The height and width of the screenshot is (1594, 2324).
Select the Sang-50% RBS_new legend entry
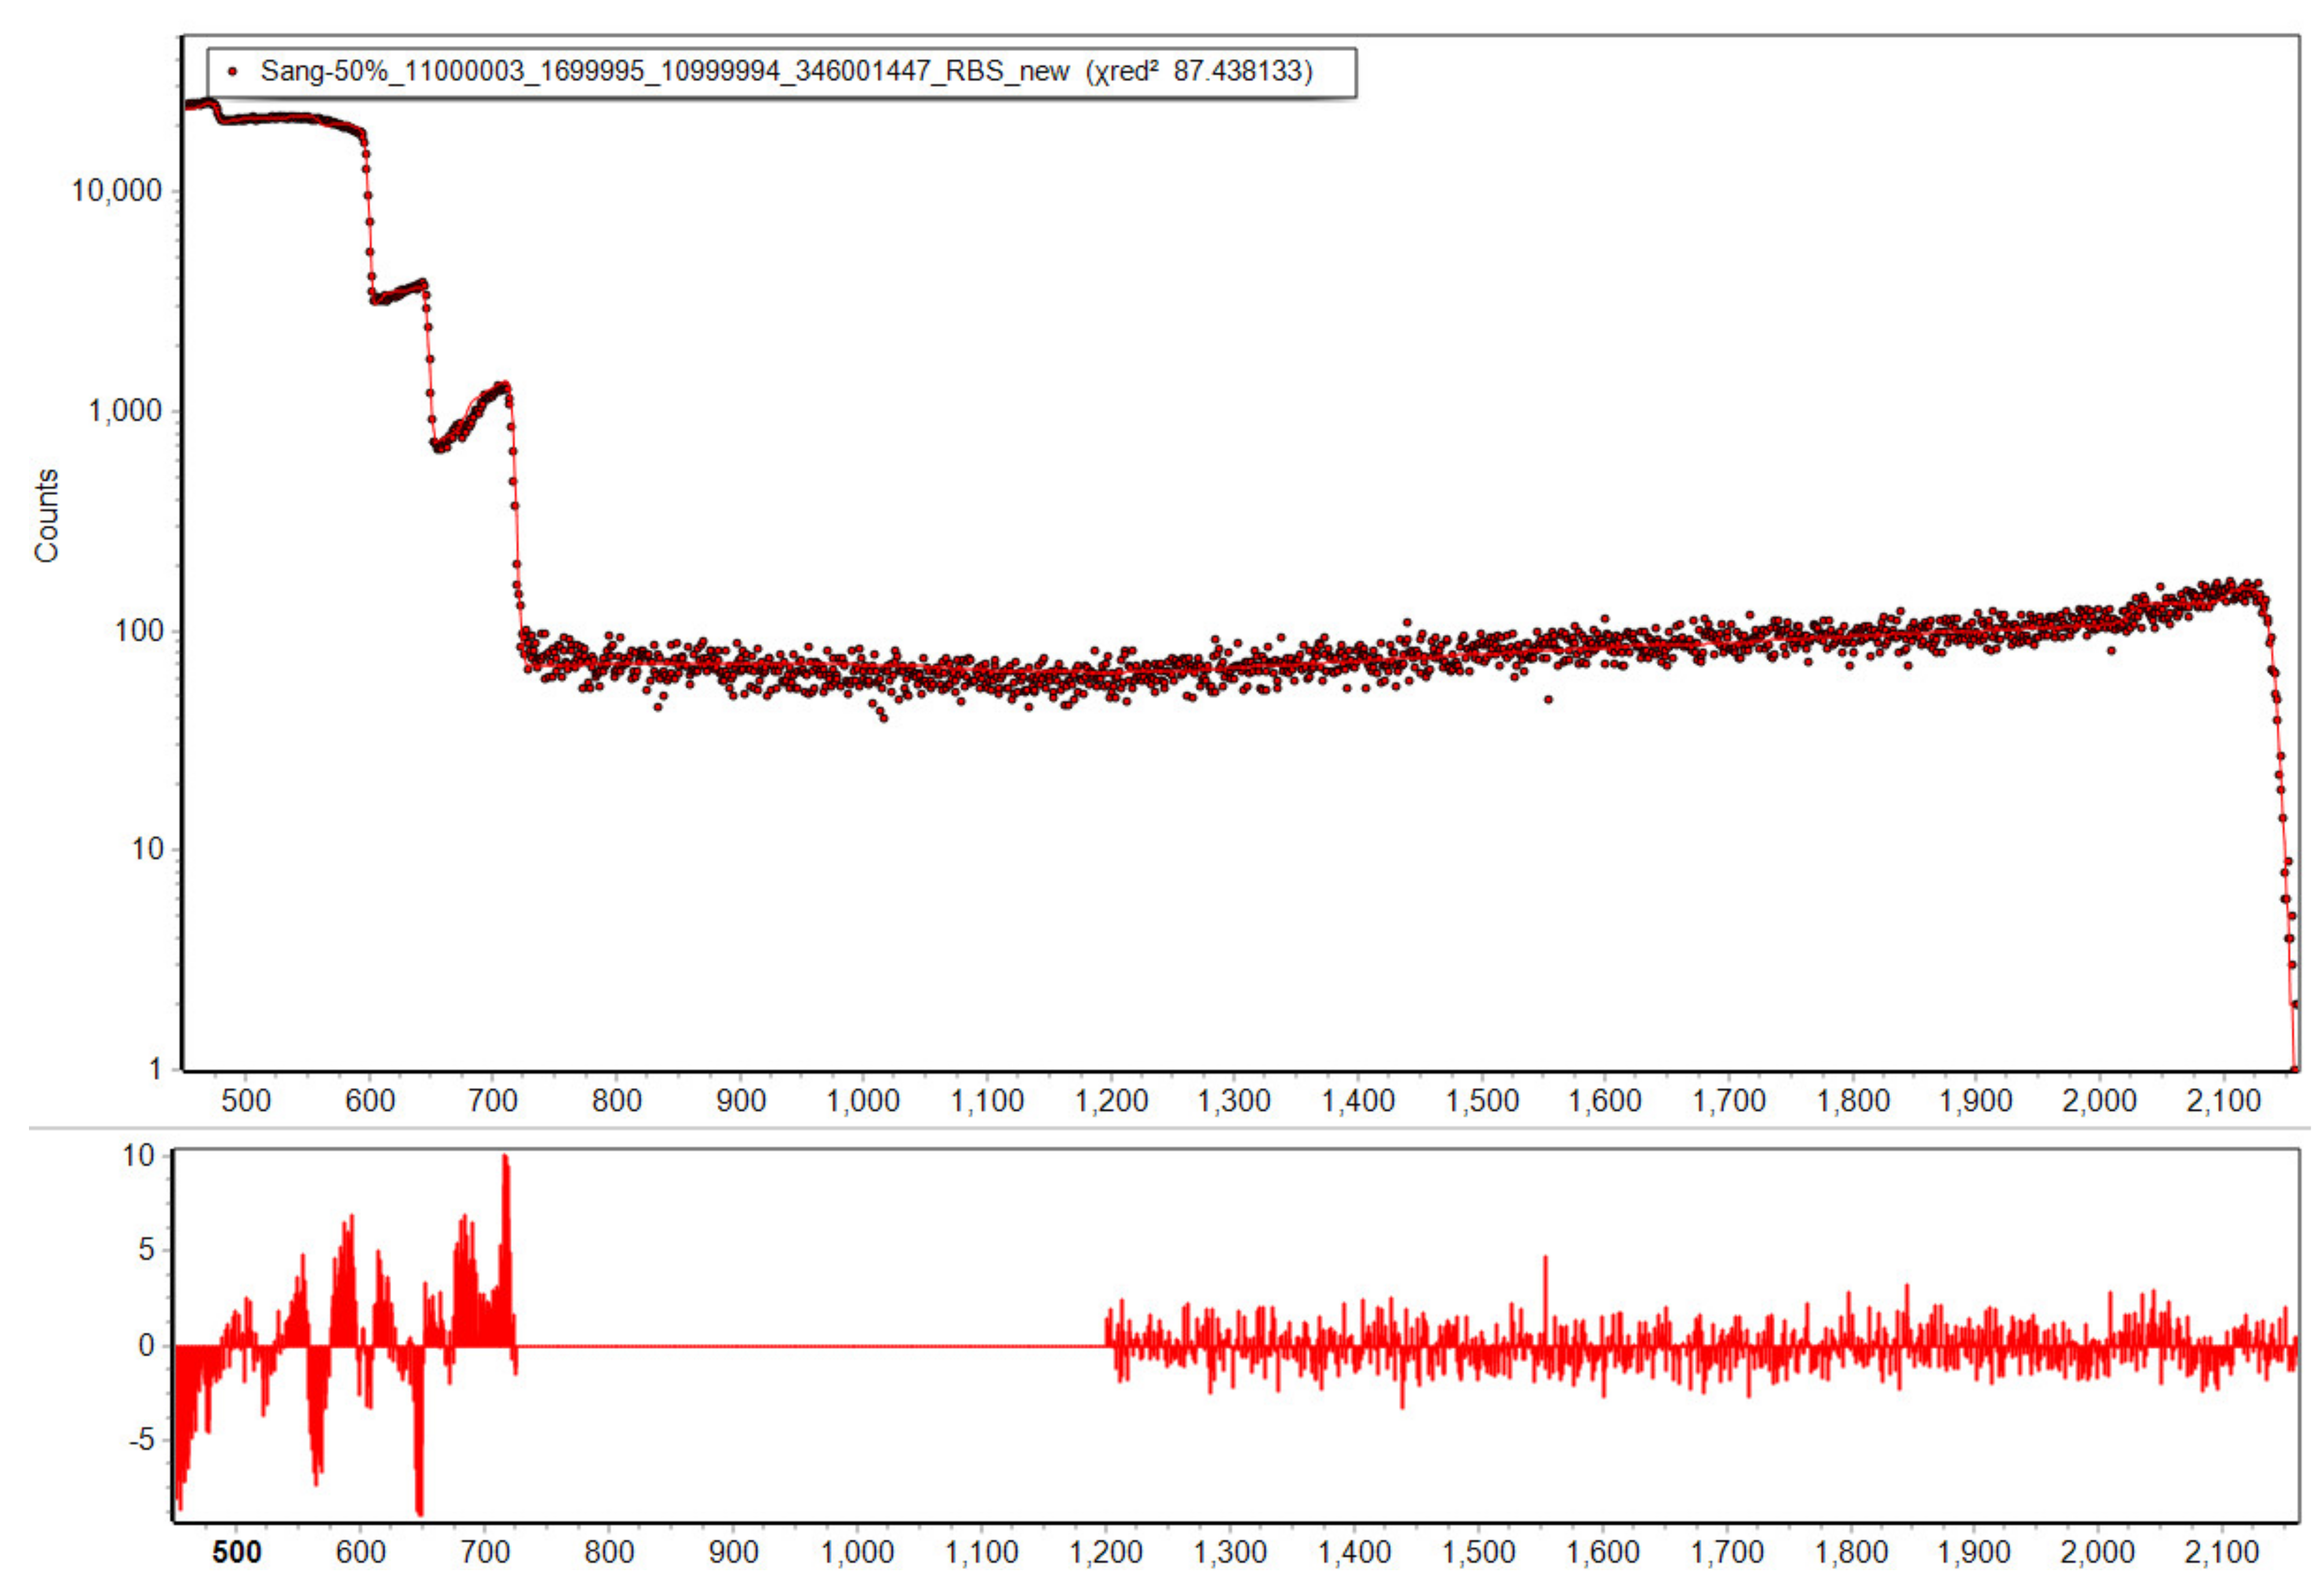[x=664, y=72]
